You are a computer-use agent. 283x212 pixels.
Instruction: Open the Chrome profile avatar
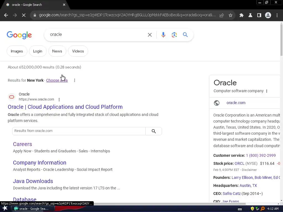[268, 15]
